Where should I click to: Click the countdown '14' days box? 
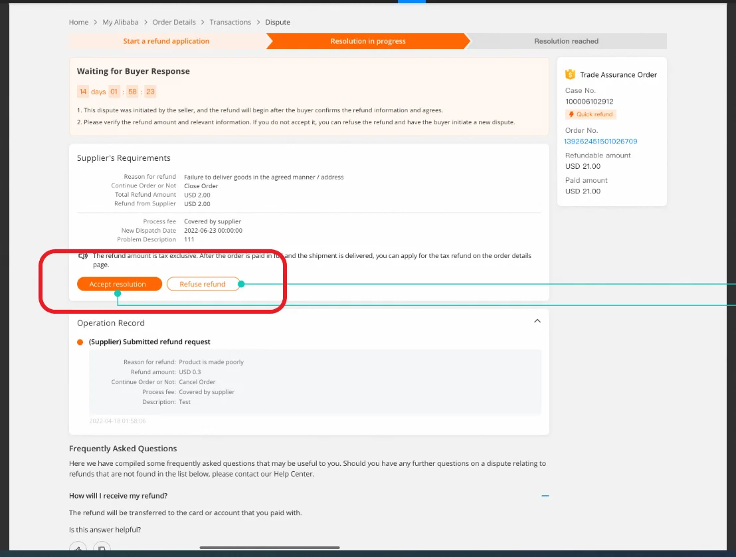[x=83, y=92]
